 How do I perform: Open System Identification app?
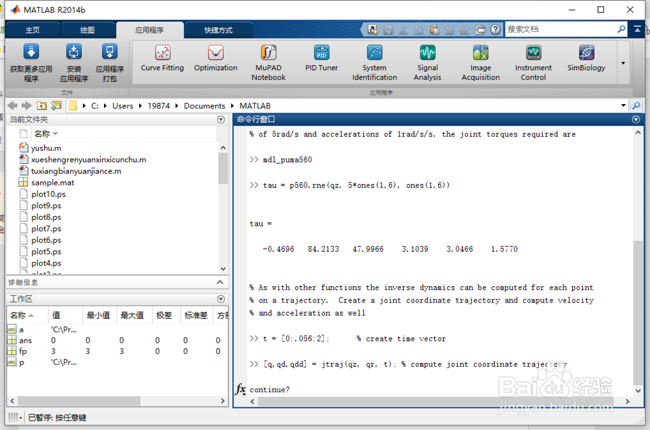coord(374,62)
